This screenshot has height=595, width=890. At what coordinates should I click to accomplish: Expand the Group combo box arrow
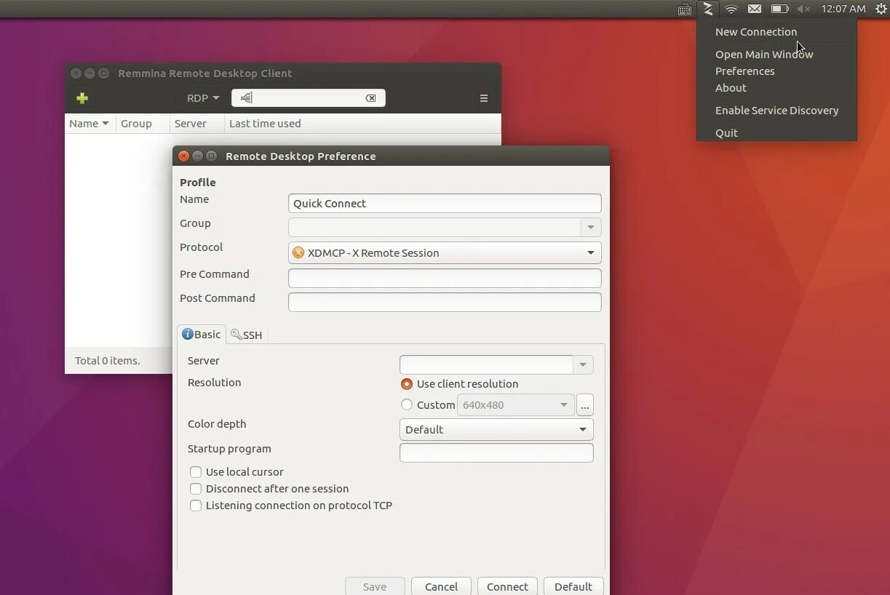pos(591,228)
